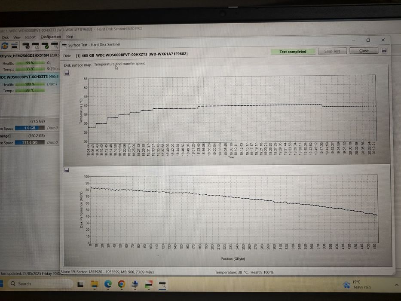Click the (160.2 GB) partition size text
This screenshot has height=301, width=401.
tap(36, 135)
